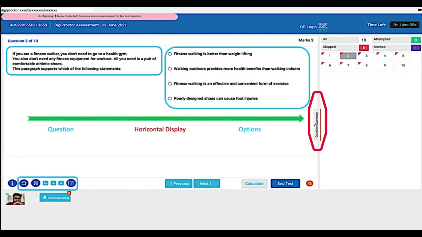This screenshot has width=422, height=237.
Task: Reset font size with plain A icon
Action: (61, 183)
